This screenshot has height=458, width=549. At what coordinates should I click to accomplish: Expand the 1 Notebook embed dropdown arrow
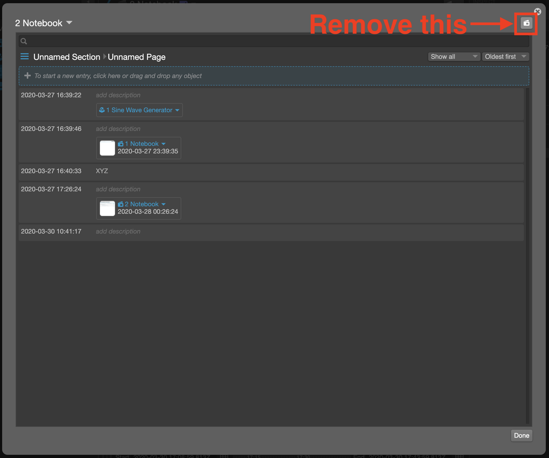[164, 143]
